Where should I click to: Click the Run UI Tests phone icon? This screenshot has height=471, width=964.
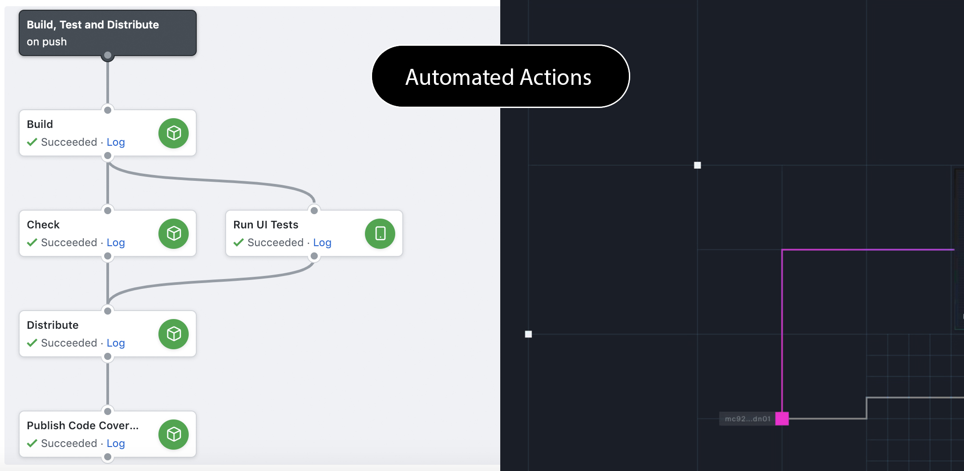tap(380, 234)
